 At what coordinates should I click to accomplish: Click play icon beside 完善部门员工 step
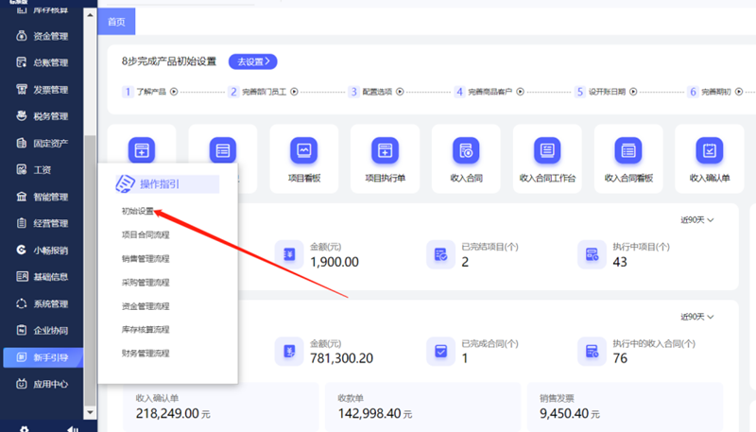[x=295, y=92]
